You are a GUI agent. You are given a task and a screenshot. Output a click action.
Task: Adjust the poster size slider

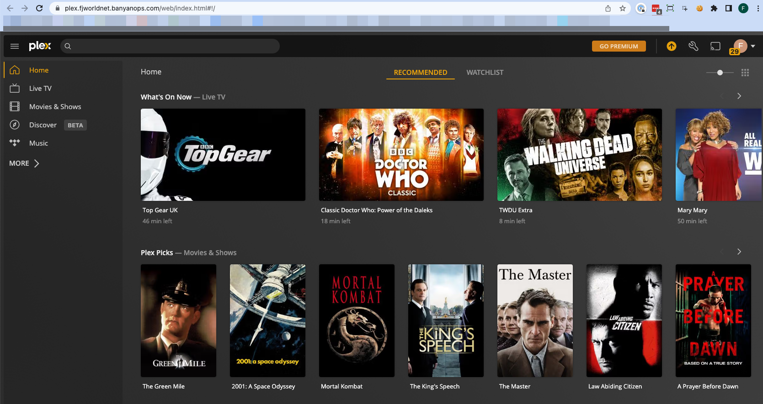coord(720,73)
